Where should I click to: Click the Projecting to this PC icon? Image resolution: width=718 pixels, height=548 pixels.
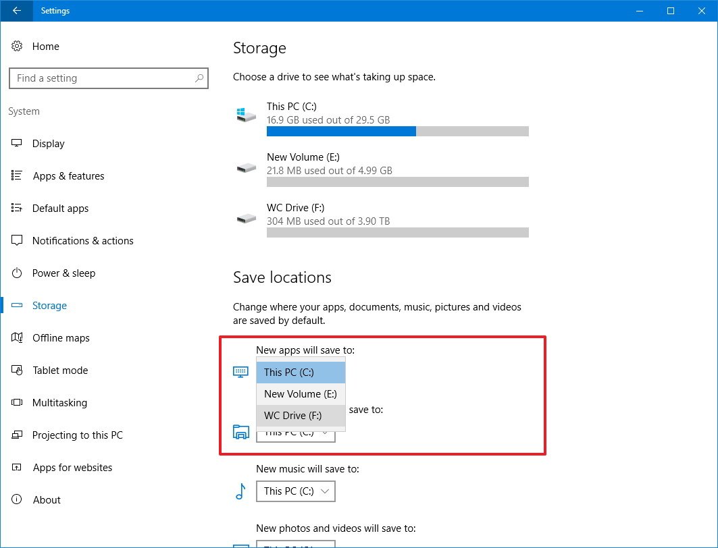(18, 435)
